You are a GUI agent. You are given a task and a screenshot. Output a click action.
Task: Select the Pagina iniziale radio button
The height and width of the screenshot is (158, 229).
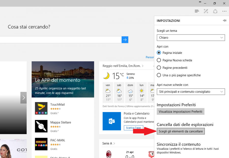coord(159,53)
